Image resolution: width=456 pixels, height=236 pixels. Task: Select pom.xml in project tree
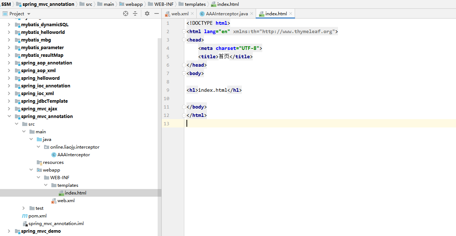[x=38, y=216]
